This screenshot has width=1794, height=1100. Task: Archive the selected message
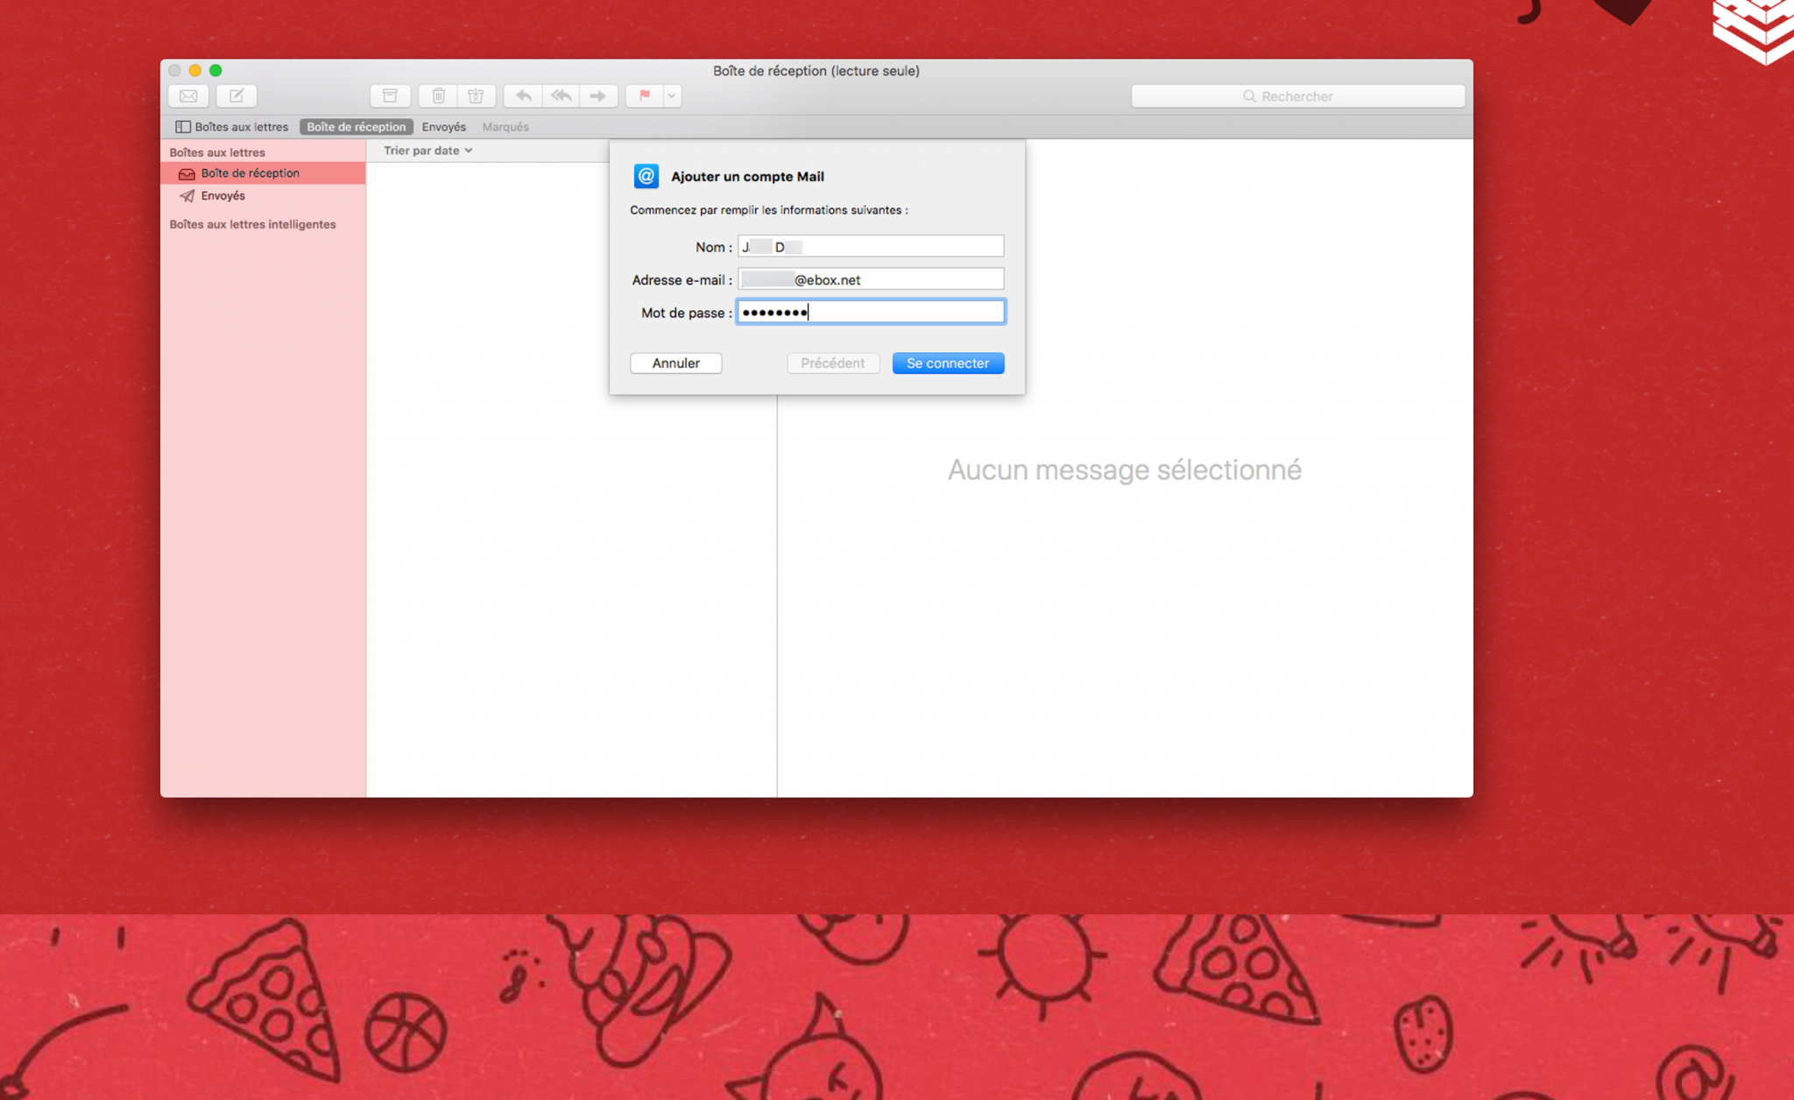(390, 95)
